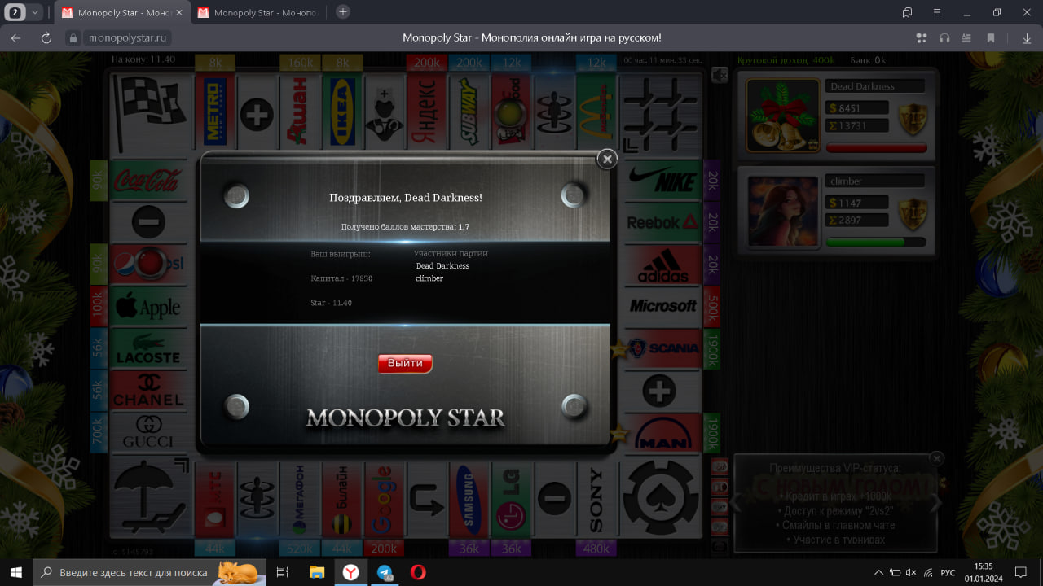Open Telegram from the taskbar
The height and width of the screenshot is (586, 1043).
click(x=384, y=572)
